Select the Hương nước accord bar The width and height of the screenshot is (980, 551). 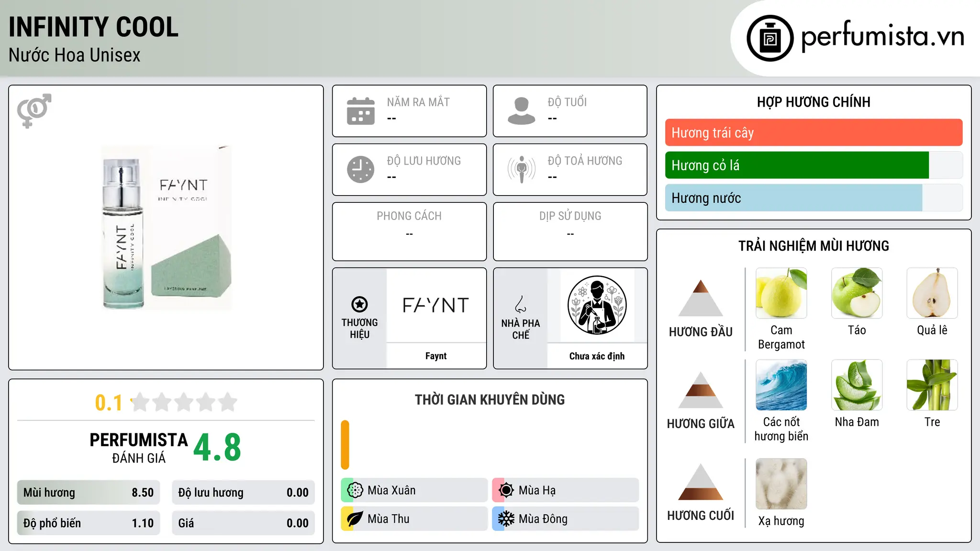point(813,198)
